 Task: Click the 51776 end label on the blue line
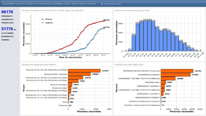(x=106, y=27)
